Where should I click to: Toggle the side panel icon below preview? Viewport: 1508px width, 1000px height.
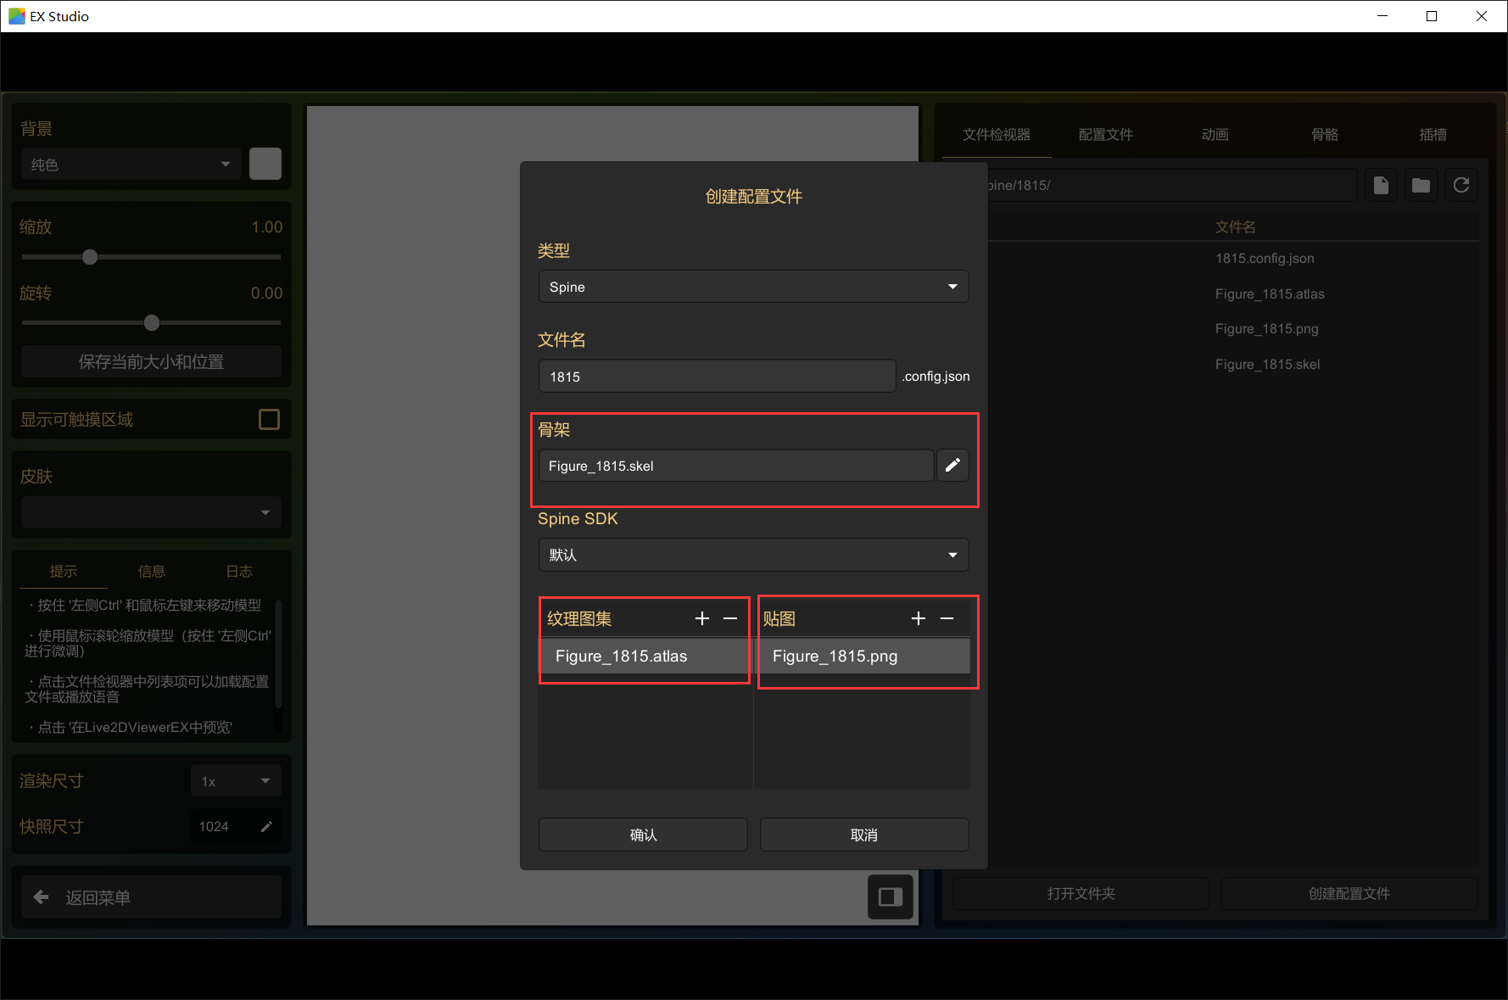891,897
